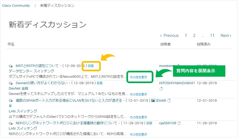
Task: Click the 回答 link on the Devnet thread
Action: tap(100, 83)
